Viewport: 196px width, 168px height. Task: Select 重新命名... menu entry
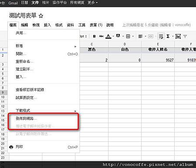(x=44, y=62)
